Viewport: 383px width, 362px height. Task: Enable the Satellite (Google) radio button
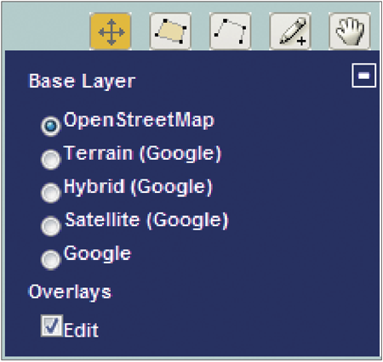50,226
